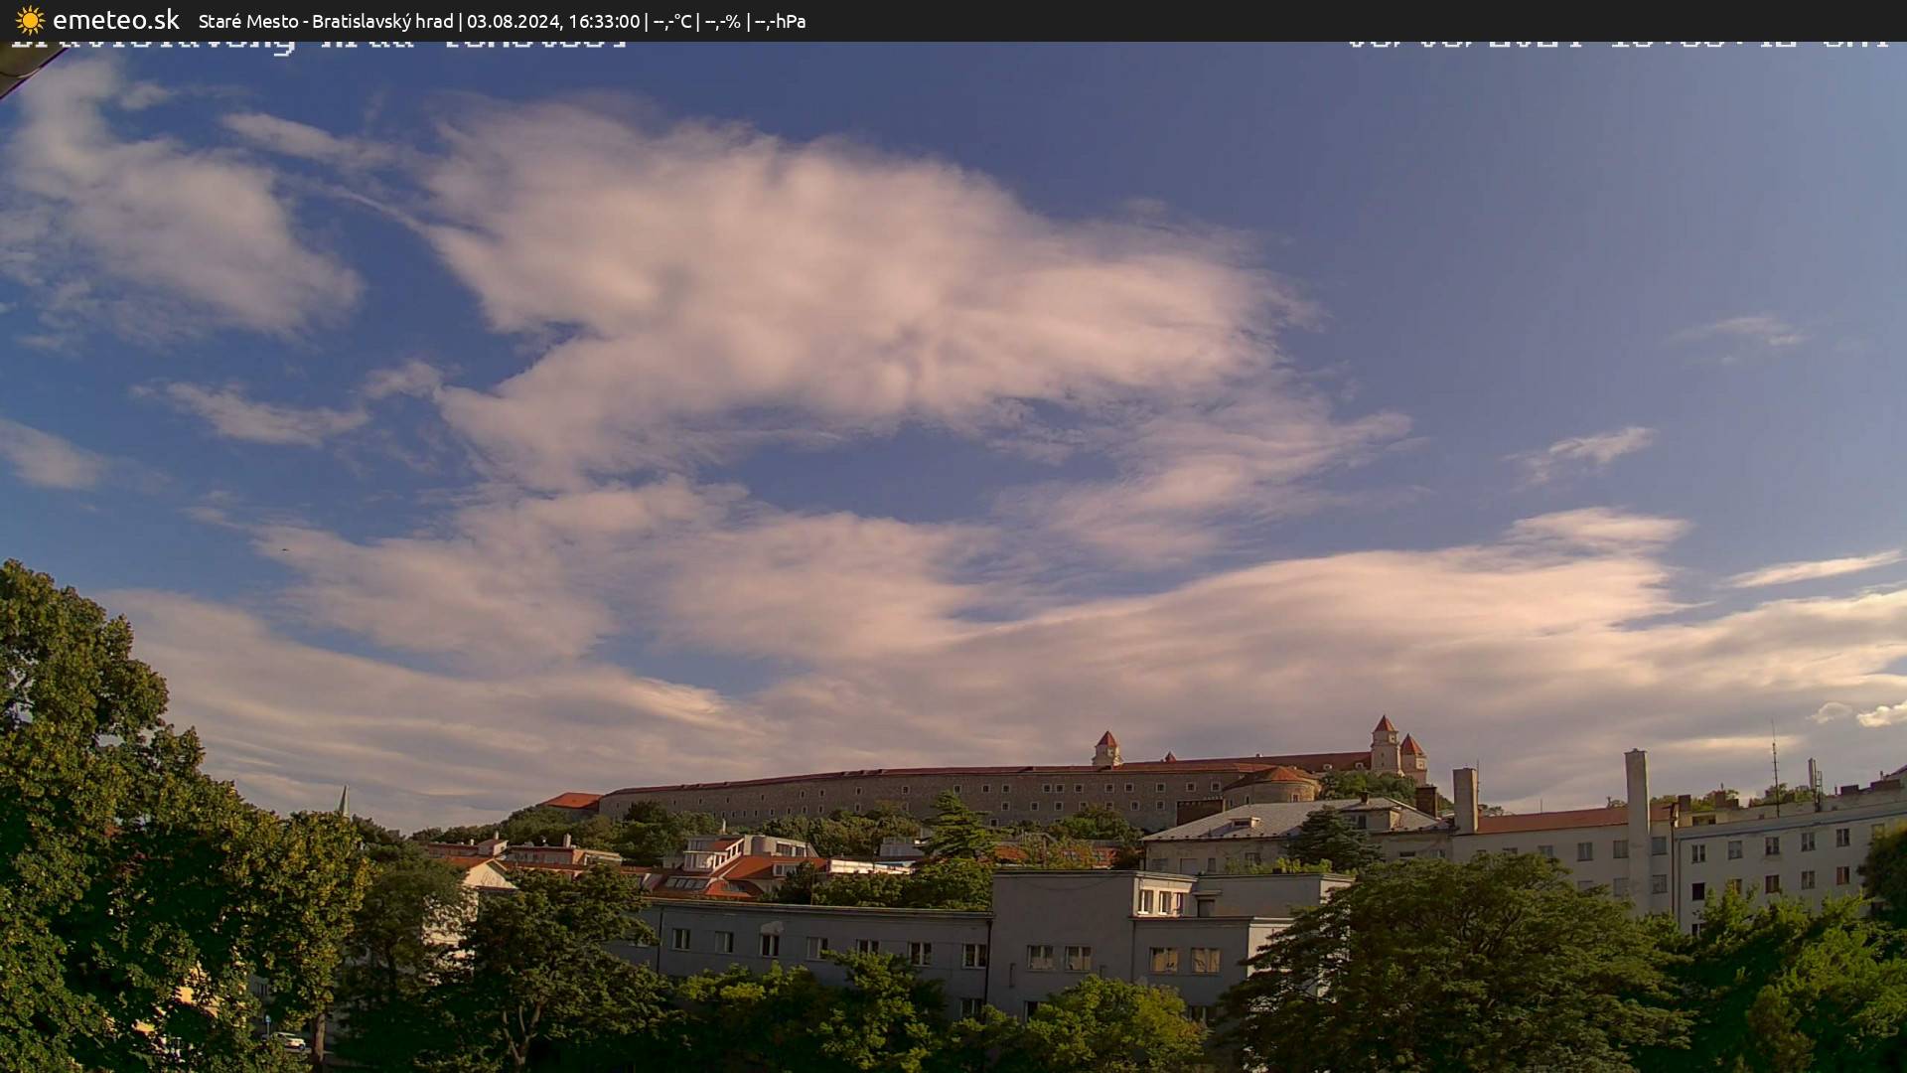Click the humidity reading --,-%
The image size is (1907, 1073).
pyautogui.click(x=722, y=21)
